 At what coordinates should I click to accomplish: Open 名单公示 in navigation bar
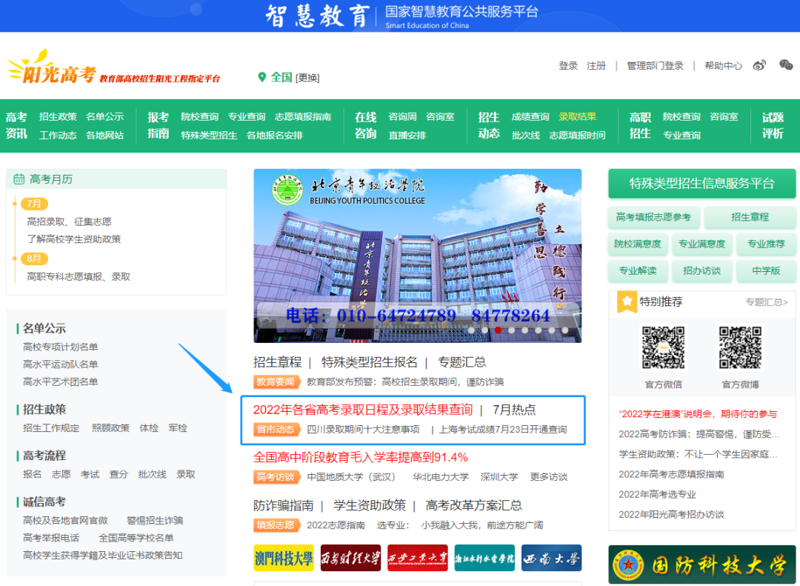[104, 117]
